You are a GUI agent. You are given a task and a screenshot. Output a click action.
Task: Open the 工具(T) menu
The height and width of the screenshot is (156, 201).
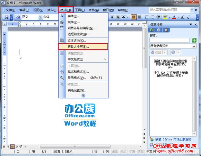click(x=80, y=10)
